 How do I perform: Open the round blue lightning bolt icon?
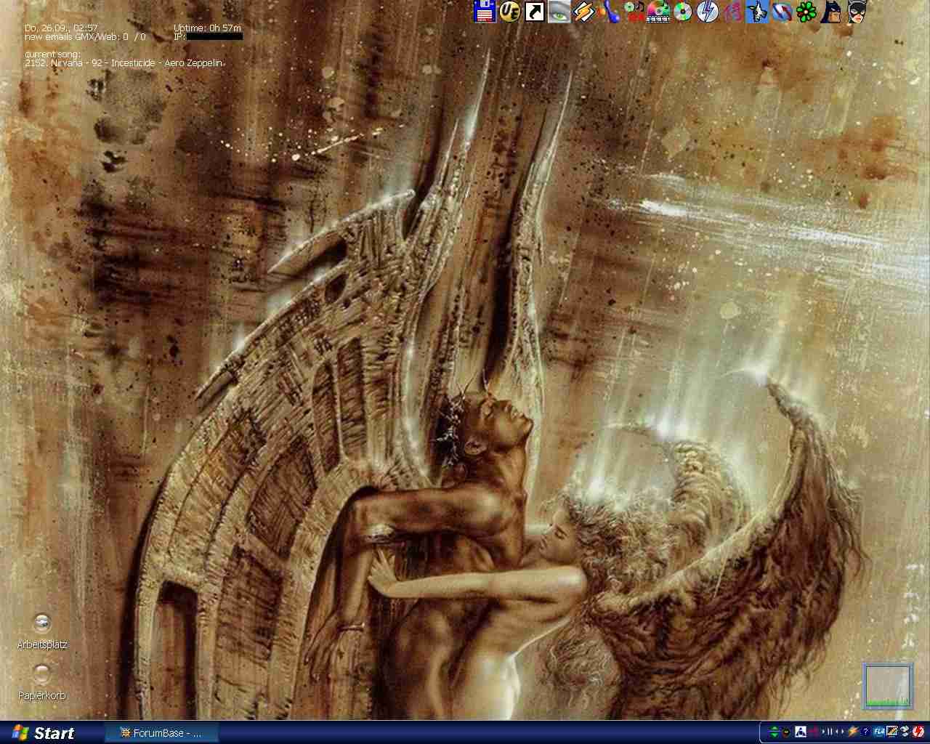[x=708, y=12]
